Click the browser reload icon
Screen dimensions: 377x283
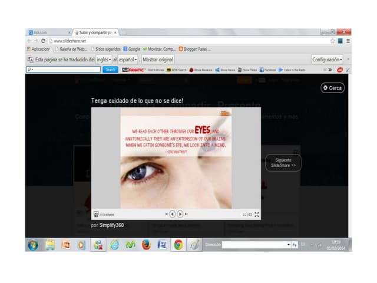coord(44,41)
